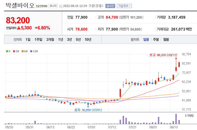
Task: Click the 상한가 101,200 text
Action: coord(131,17)
